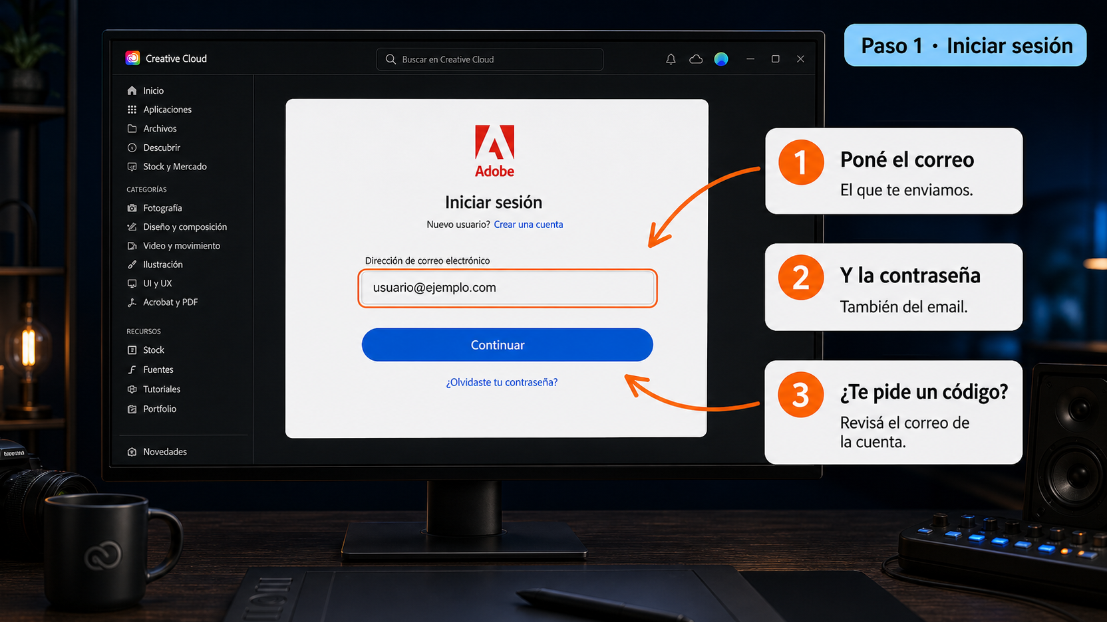Click the Iniciar sesión heading
Viewport: 1107px width, 622px height.
[x=494, y=202]
